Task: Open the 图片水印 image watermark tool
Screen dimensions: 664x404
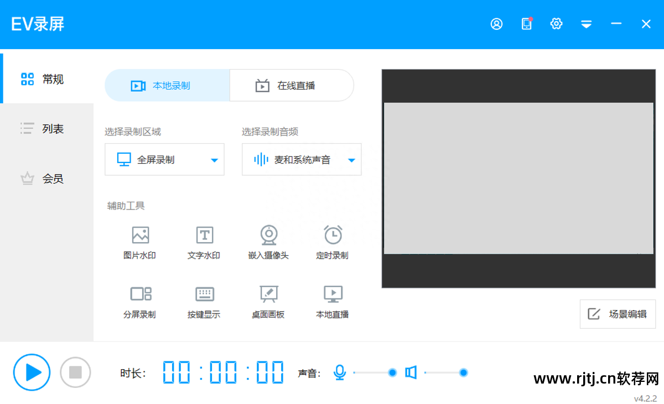Action: coord(140,242)
